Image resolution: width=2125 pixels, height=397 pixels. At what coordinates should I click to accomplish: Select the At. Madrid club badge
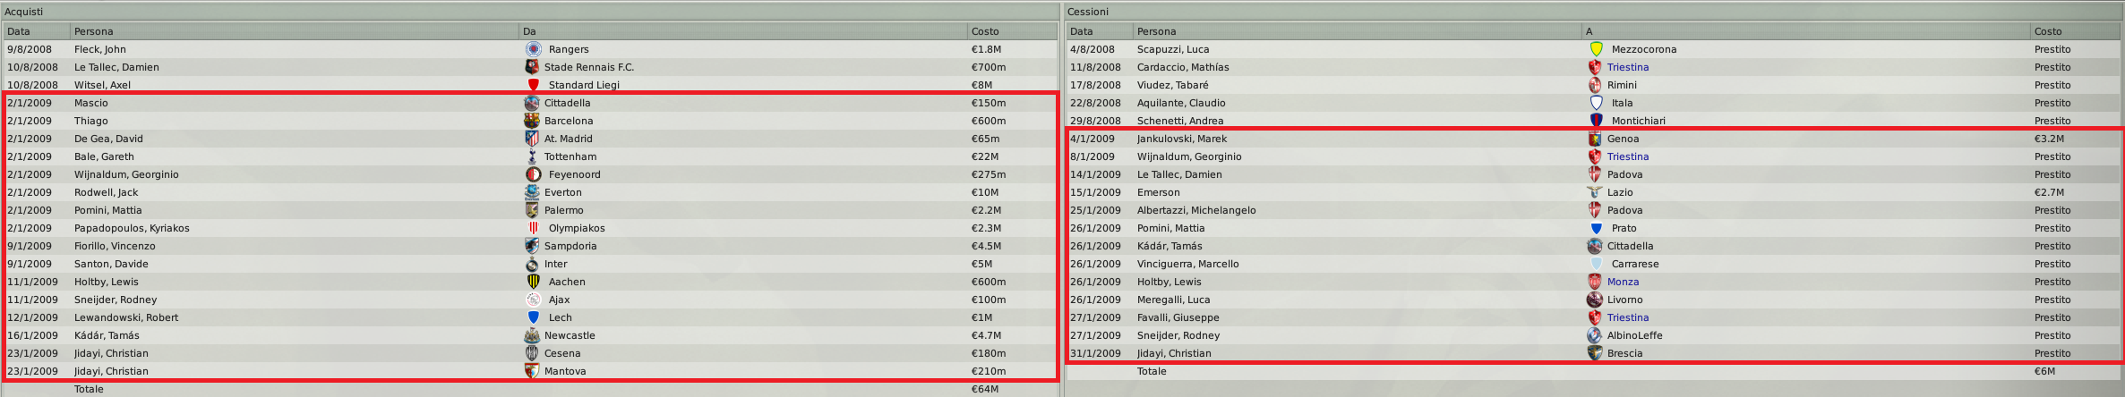532,139
